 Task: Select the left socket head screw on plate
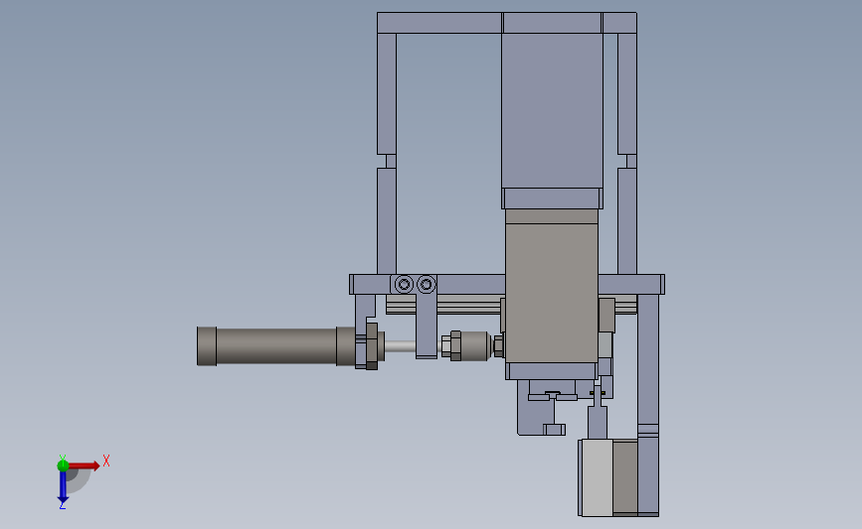pos(404,284)
